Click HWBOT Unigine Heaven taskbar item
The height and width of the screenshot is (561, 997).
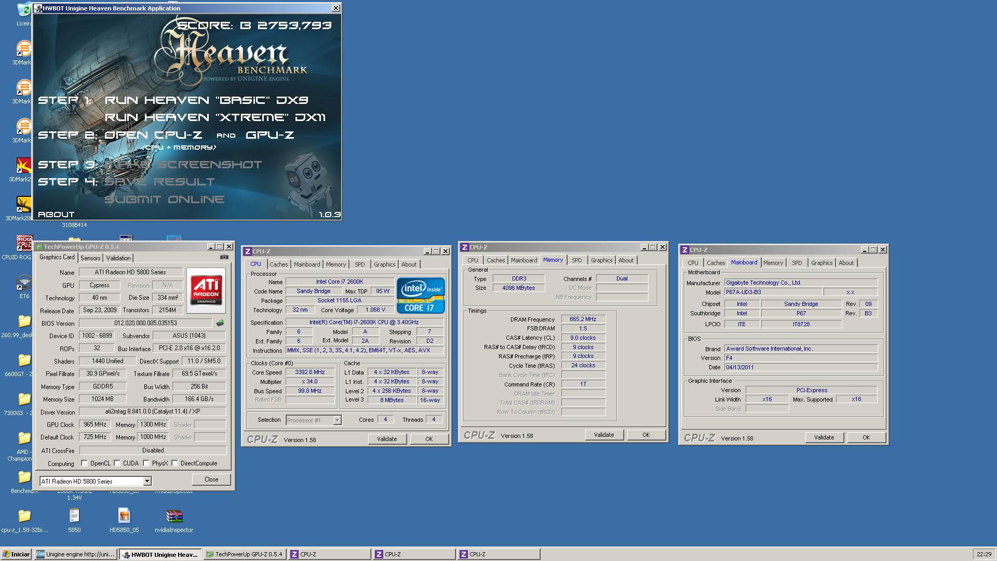[x=160, y=554]
